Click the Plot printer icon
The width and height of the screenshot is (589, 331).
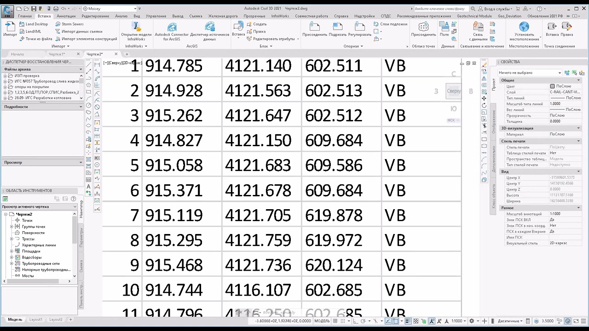(x=56, y=8)
